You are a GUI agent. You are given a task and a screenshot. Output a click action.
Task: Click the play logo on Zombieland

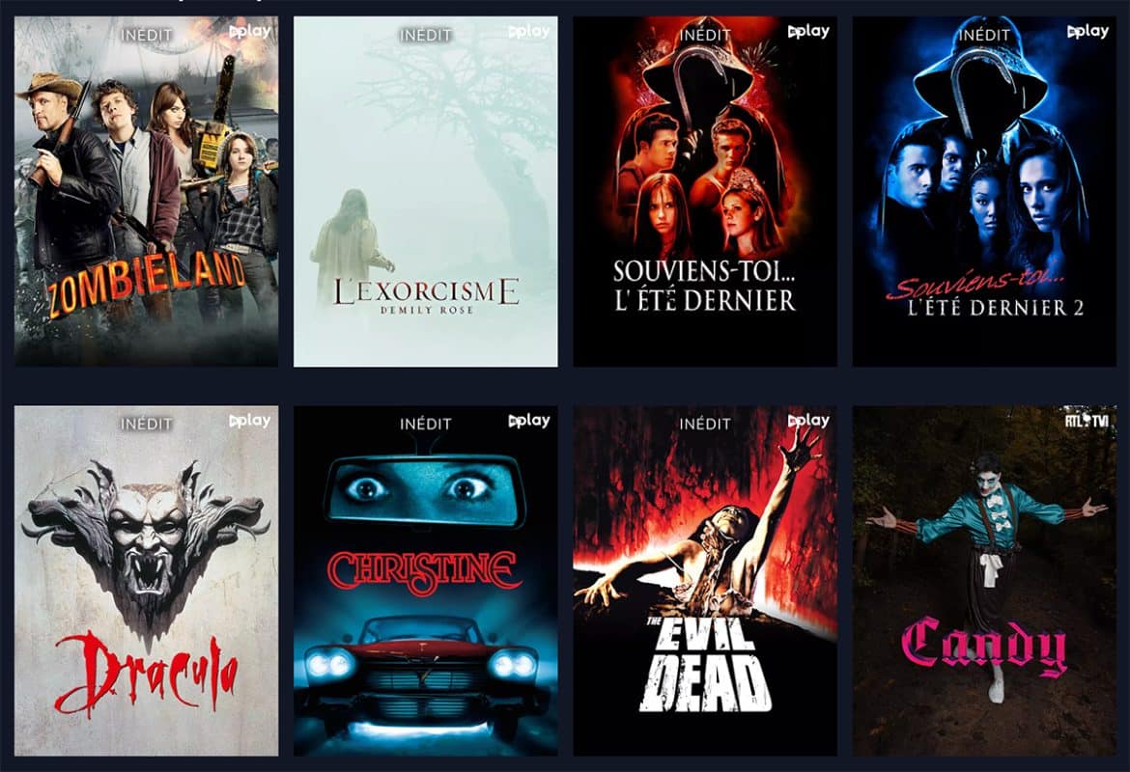(x=250, y=32)
